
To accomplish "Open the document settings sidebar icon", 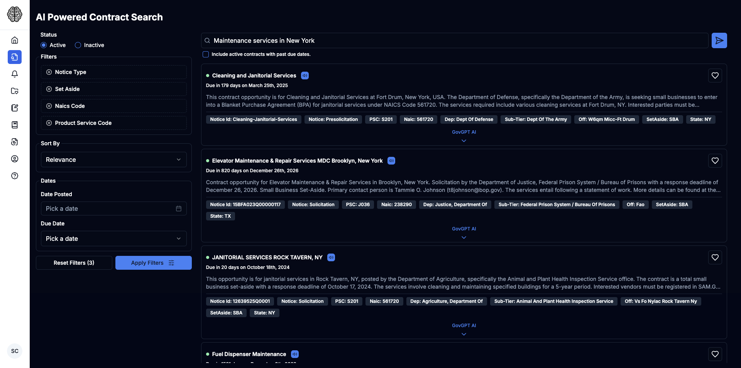I will [x=15, y=142].
